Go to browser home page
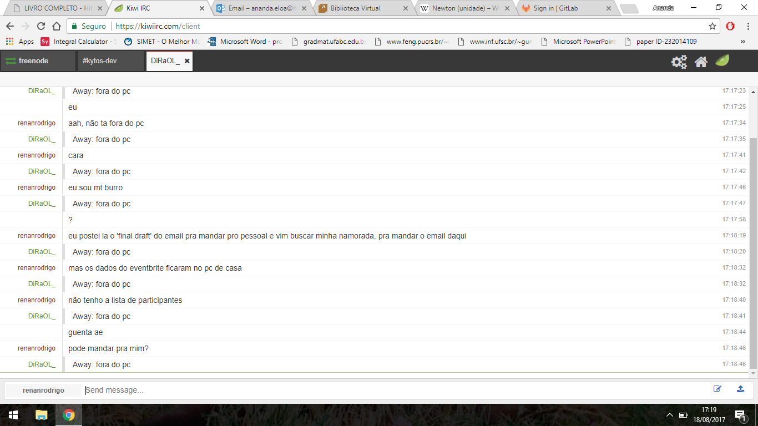This screenshot has height=426, width=758. (57, 26)
